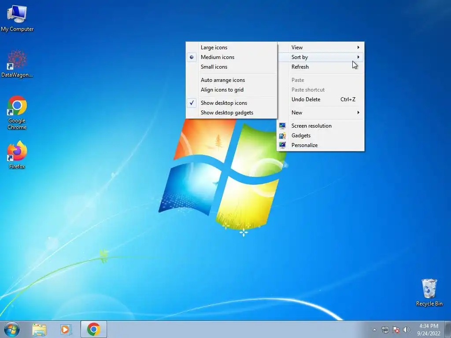Open the volume speaker tray icon

pyautogui.click(x=407, y=330)
